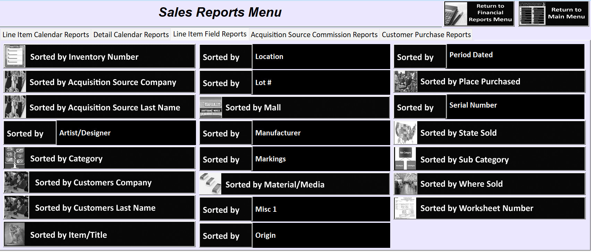Click the US map State Sold icon
Viewport: 591px width, 252px height.
tap(405, 133)
